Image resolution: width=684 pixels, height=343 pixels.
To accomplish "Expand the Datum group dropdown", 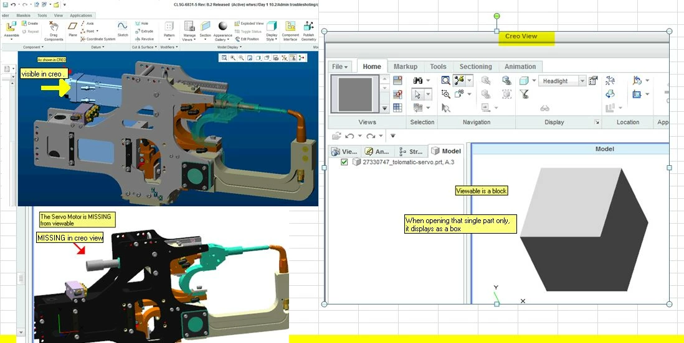I will [98, 47].
